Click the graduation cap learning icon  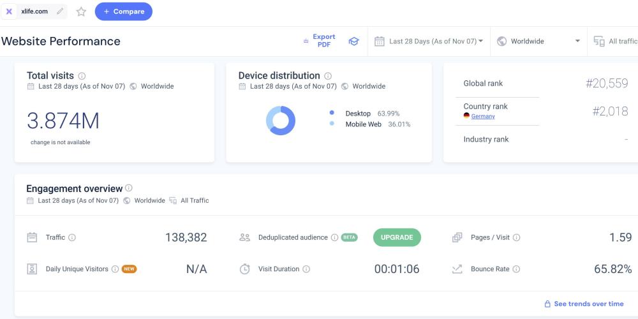click(353, 41)
